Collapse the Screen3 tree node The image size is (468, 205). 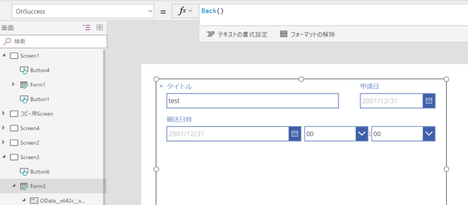point(4,157)
